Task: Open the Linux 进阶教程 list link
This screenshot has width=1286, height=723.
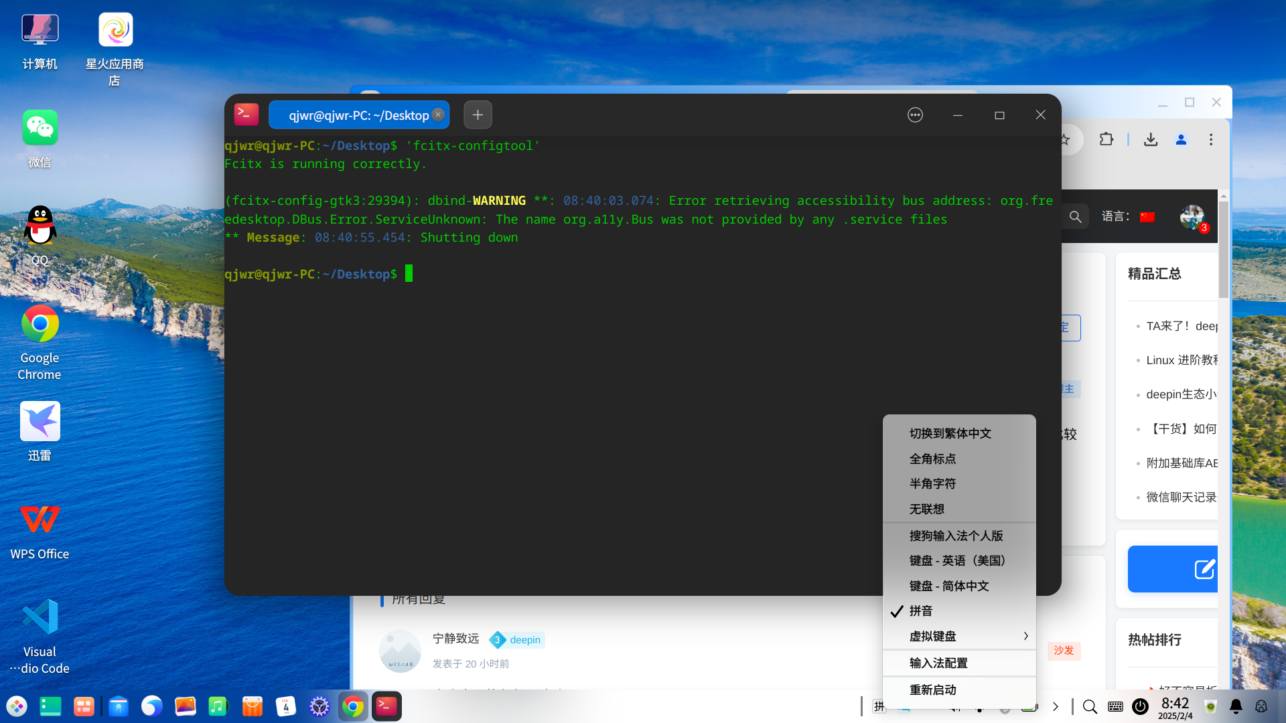Action: pyautogui.click(x=1182, y=360)
